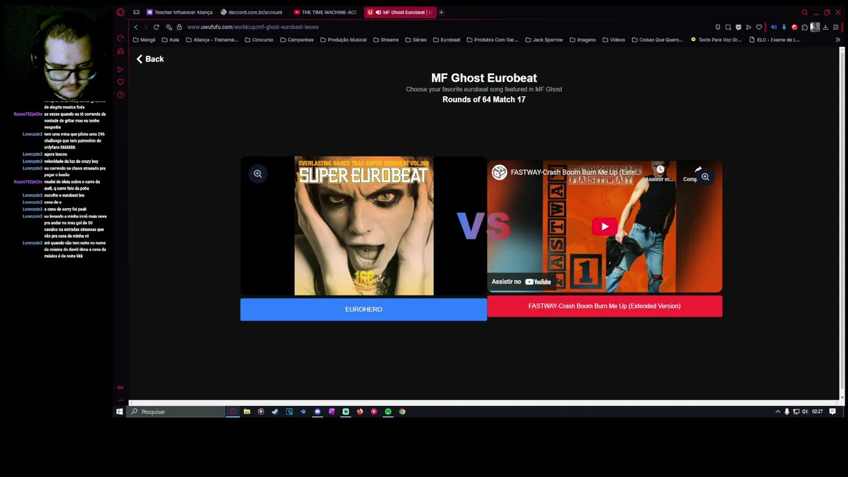Viewport: 848px width, 477px height.
Task: Open the Vídeos bookmark folder
Action: (x=613, y=40)
